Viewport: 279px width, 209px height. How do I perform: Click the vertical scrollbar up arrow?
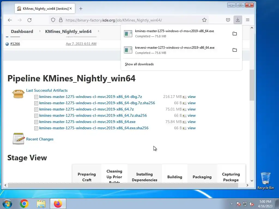pos(252,28)
